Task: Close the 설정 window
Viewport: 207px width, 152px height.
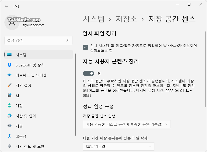Action: [201, 4]
